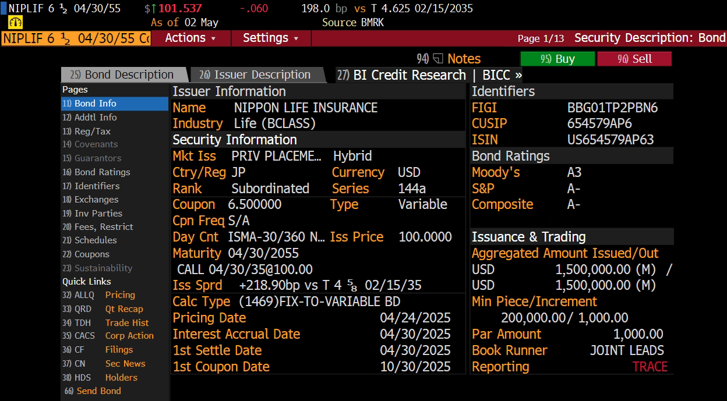Click the FIGI value BBG01TP2PBN6
The height and width of the screenshot is (401, 727).
612,108
